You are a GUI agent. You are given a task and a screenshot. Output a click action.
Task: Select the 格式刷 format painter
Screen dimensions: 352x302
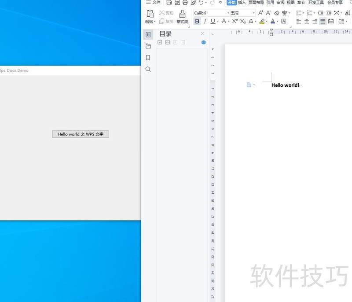coord(182,17)
